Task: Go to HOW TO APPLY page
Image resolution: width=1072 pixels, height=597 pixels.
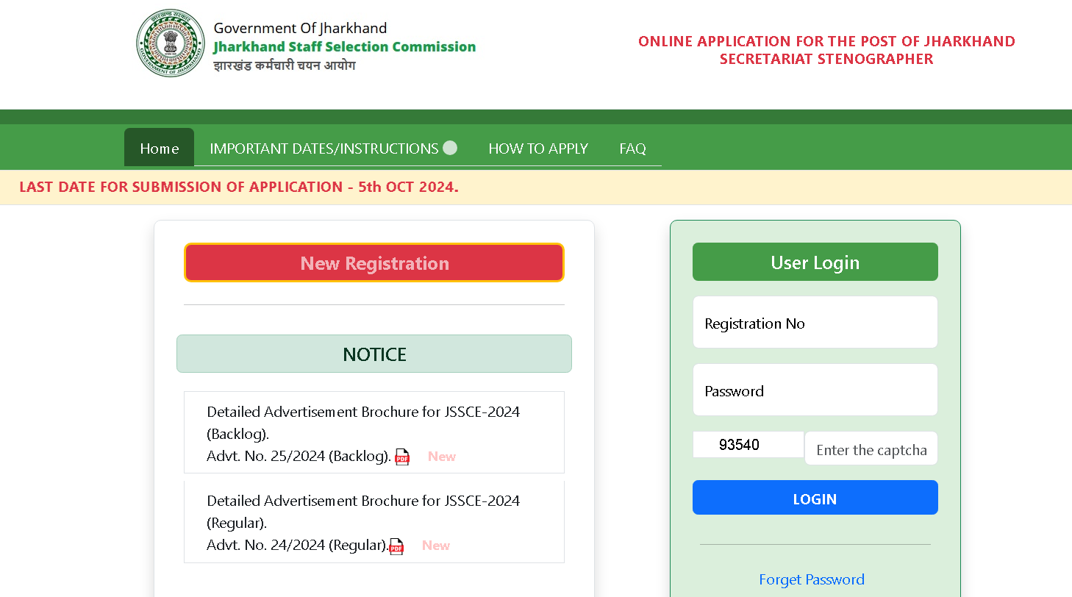Action: [x=538, y=149]
